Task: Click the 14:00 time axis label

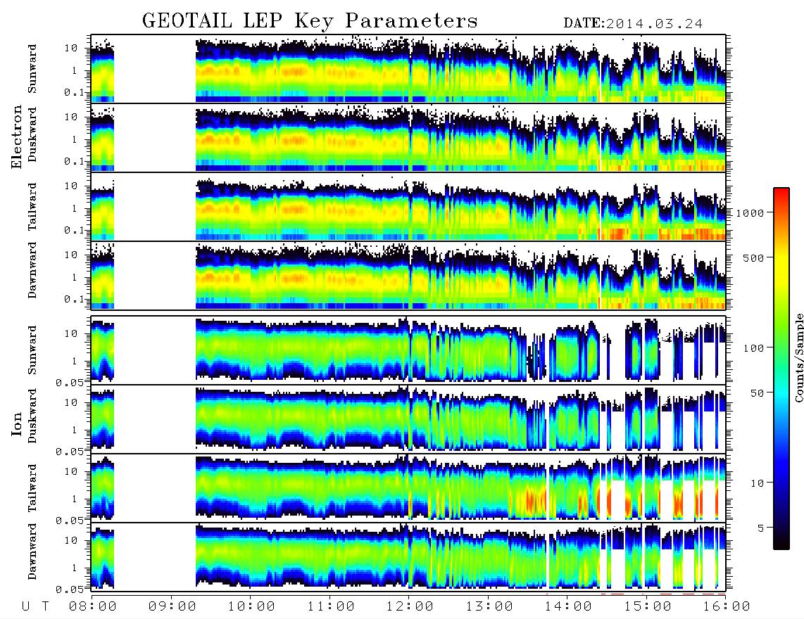Action: click(568, 606)
